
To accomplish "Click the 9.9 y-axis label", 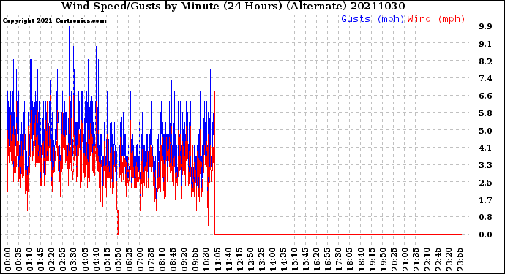I will pos(485,26).
